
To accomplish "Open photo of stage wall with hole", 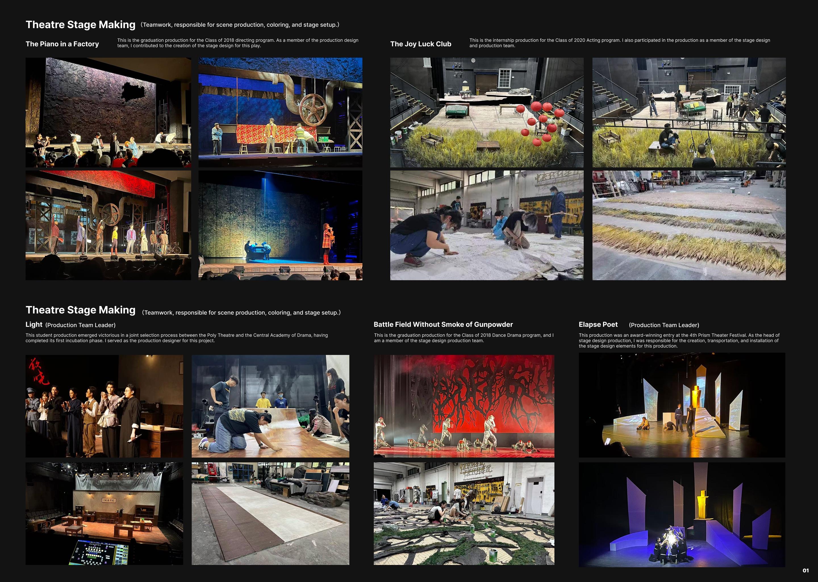I will point(108,112).
